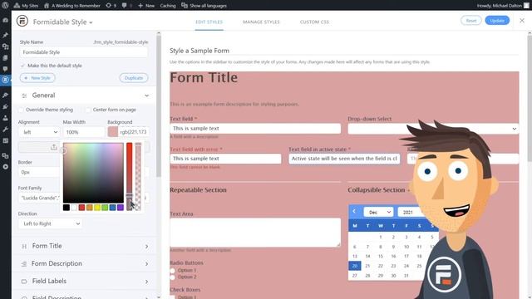Click the Field Labels section icon
This screenshot has height=299, width=532.
(24, 282)
